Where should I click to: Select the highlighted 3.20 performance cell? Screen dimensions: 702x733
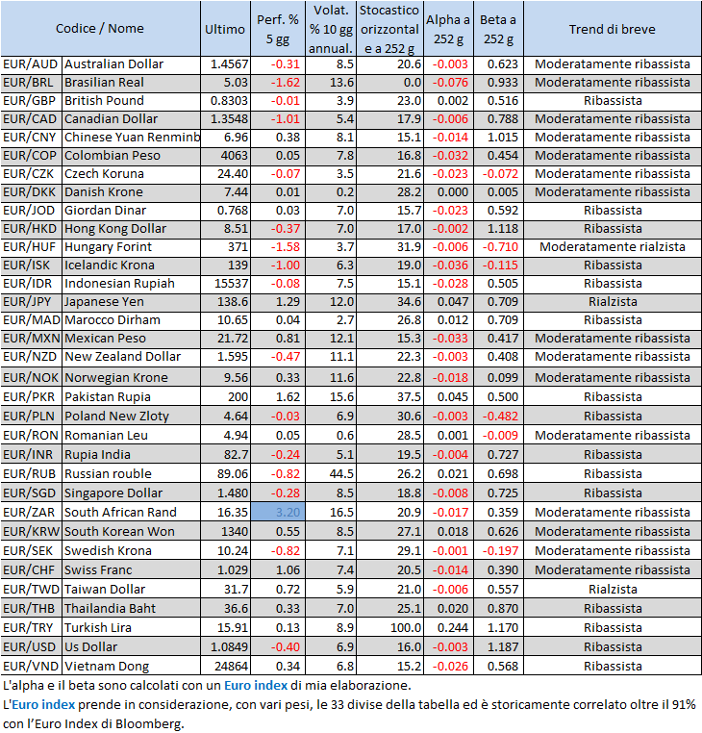tap(278, 512)
